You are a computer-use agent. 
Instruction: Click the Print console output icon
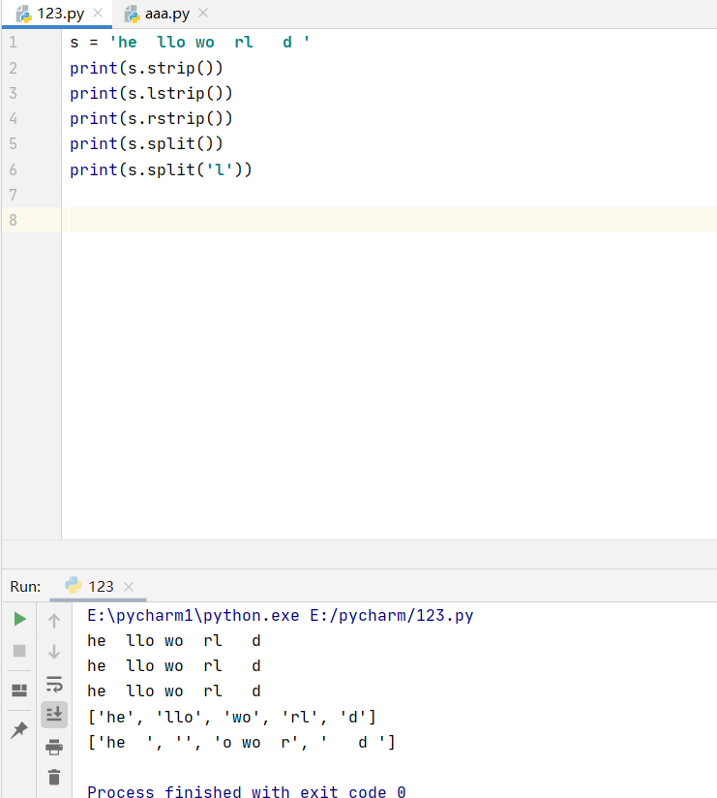click(x=54, y=747)
